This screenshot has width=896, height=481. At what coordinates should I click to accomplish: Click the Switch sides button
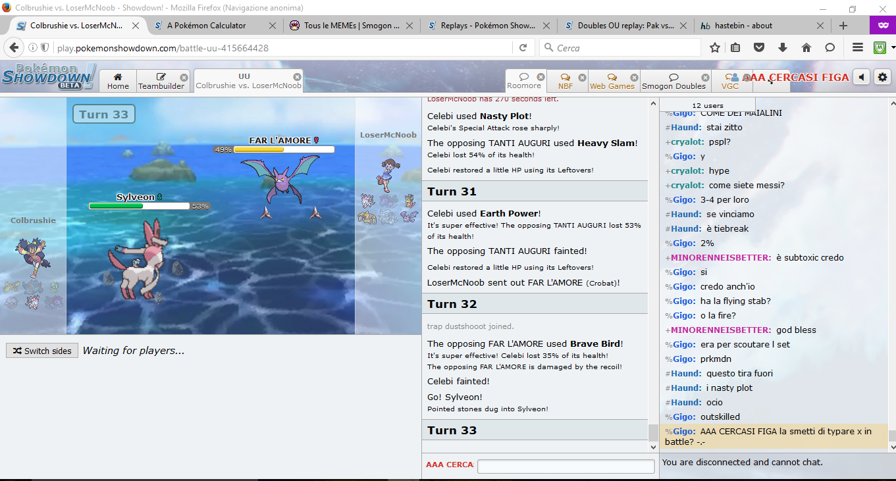pos(42,351)
